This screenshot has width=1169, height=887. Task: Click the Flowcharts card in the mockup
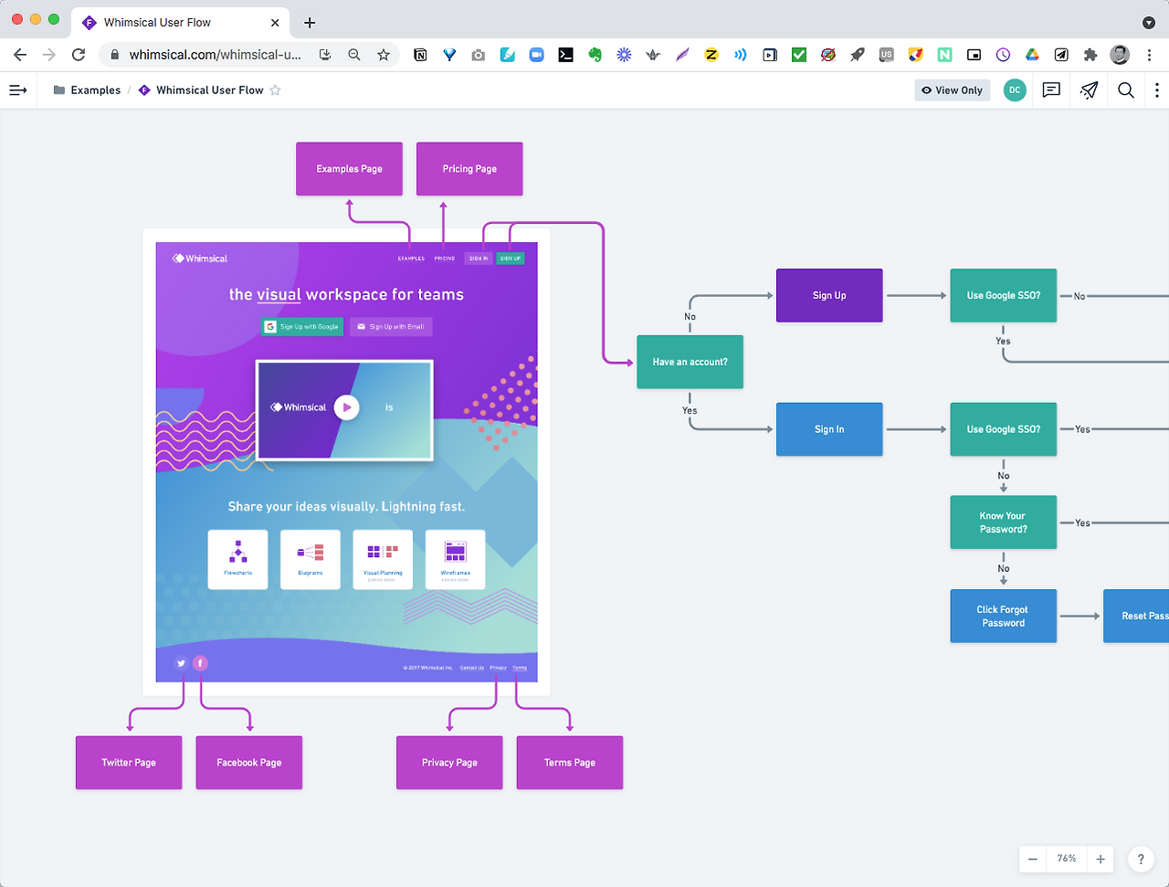(237, 559)
